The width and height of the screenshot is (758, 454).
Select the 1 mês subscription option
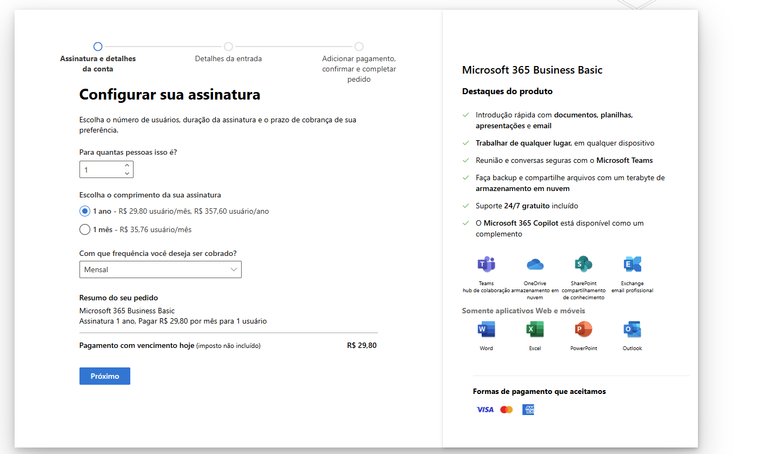click(x=85, y=229)
